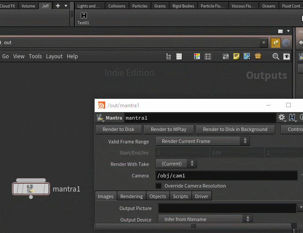
Task: Click Render to MPlay button
Action: click(x=169, y=129)
